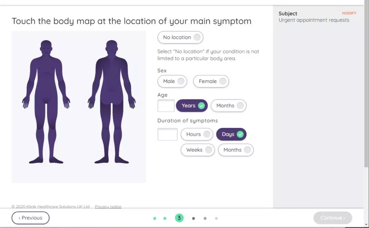
Task: Set symptom duration unit to Hours
Action: tap(197, 134)
